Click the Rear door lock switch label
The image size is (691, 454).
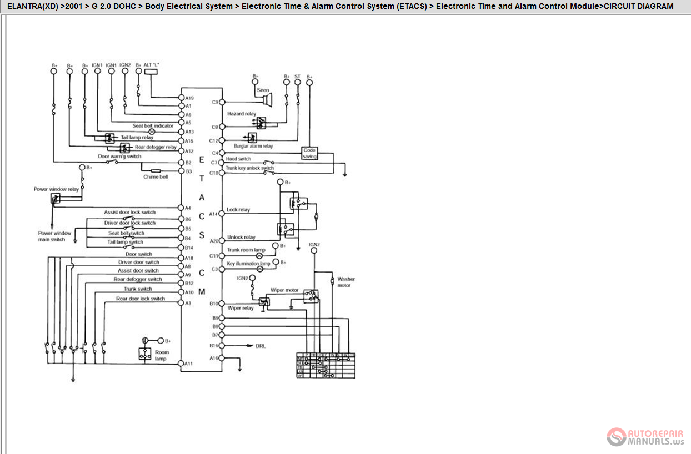[x=141, y=299]
